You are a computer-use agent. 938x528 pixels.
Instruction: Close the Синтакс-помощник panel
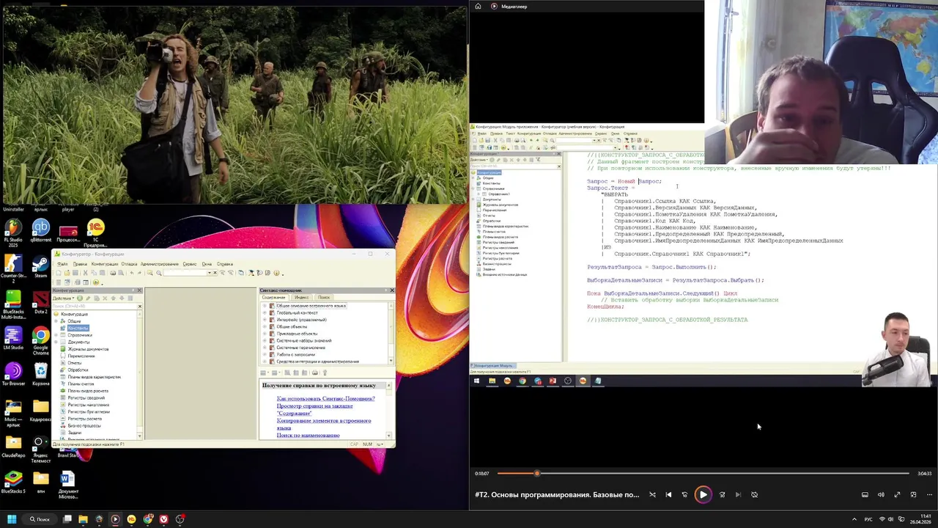pyautogui.click(x=391, y=290)
